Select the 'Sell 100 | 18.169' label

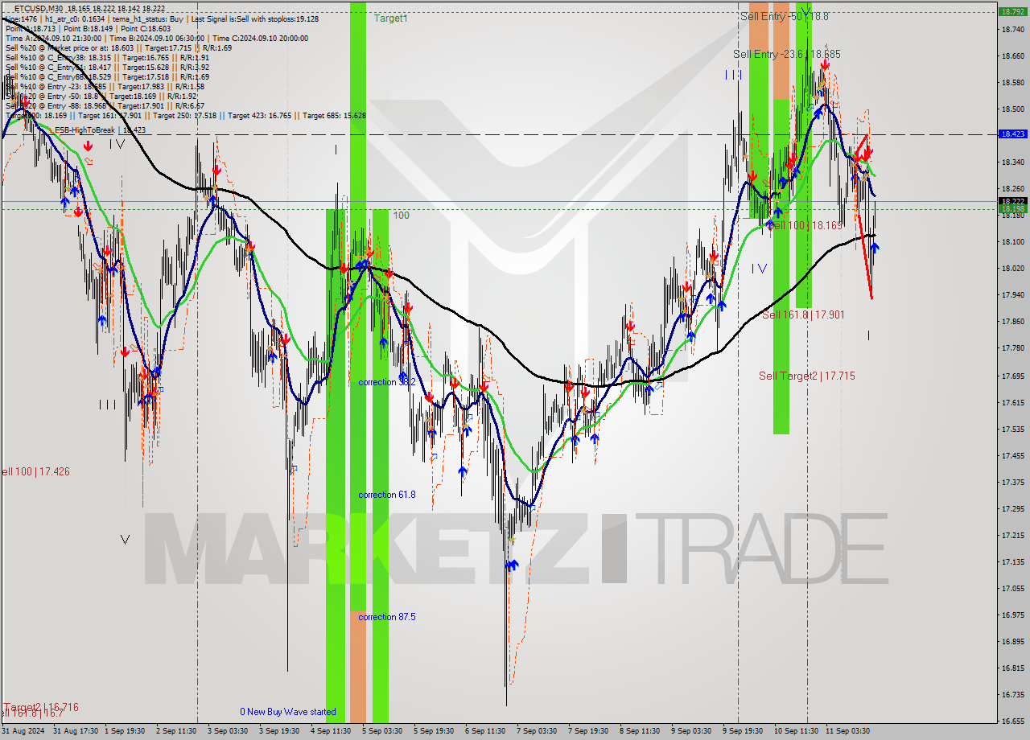click(x=805, y=225)
